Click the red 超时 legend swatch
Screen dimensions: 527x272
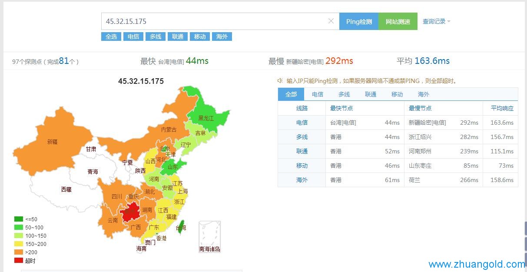[18, 261]
